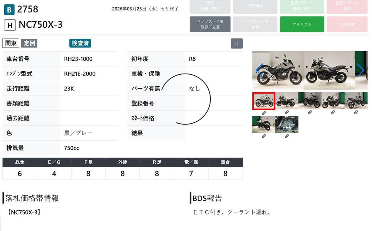The height and width of the screenshot is (231, 372).
Task: Click the 監視アラーム 登録/変更 button
Action: 302,6
